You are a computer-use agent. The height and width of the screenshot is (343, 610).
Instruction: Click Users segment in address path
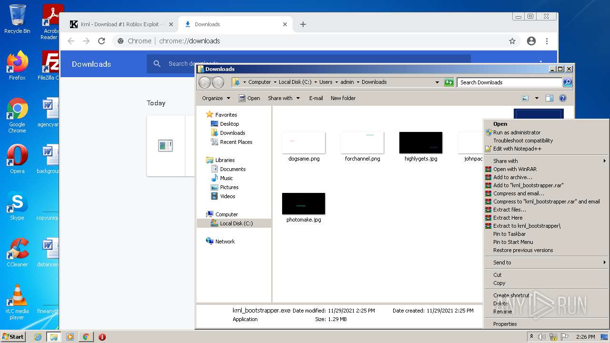point(326,82)
